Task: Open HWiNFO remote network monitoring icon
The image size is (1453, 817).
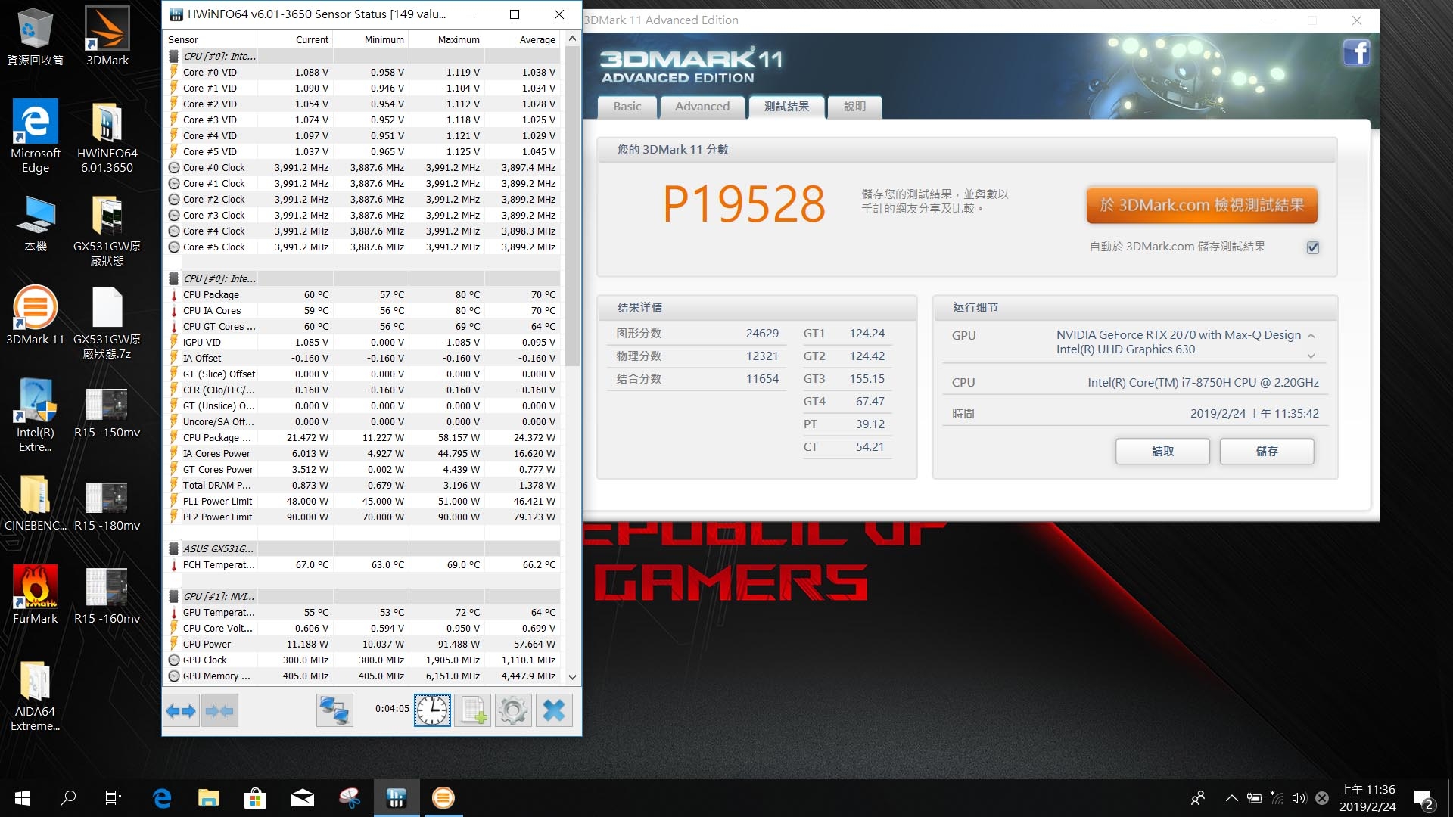Action: [x=334, y=710]
